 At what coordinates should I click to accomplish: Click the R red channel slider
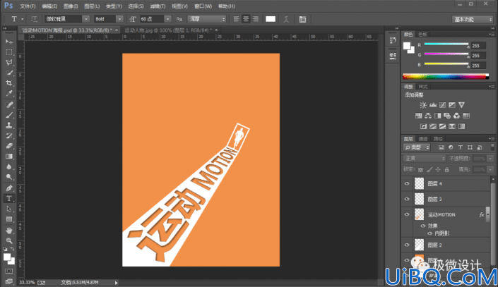(x=446, y=44)
